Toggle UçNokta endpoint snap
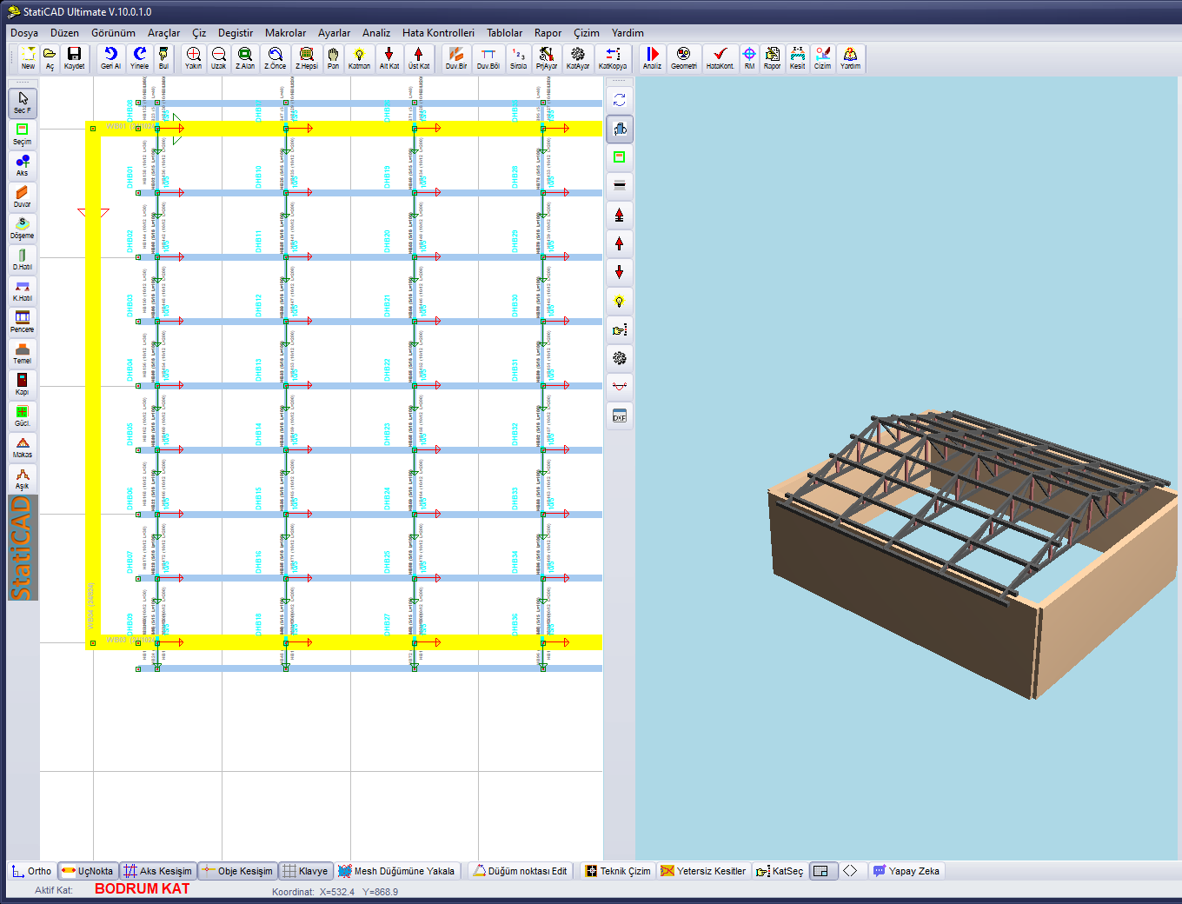The width and height of the screenshot is (1182, 904). point(87,871)
